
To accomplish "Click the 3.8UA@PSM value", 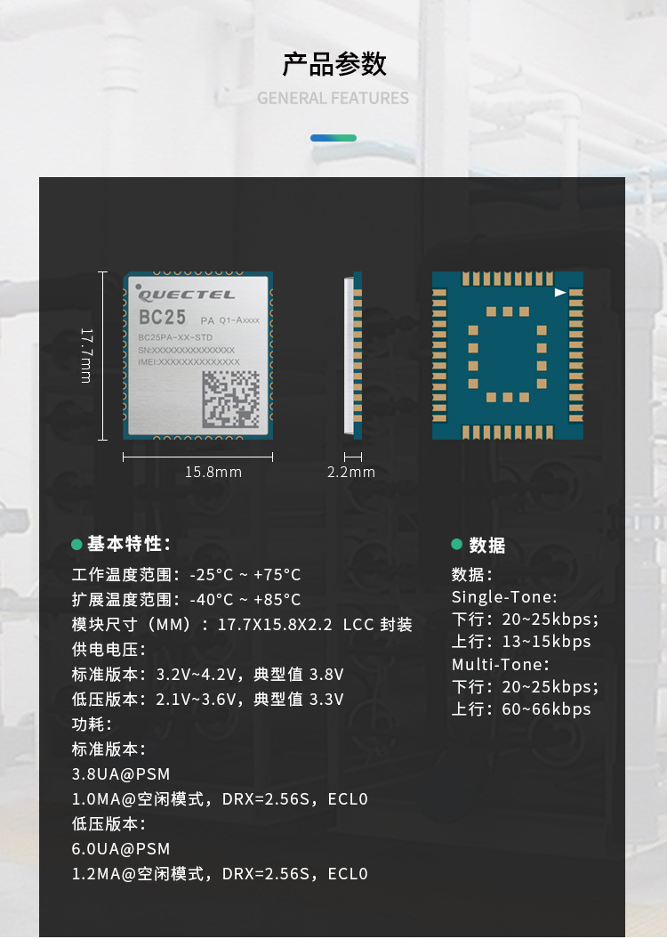I will (121, 774).
